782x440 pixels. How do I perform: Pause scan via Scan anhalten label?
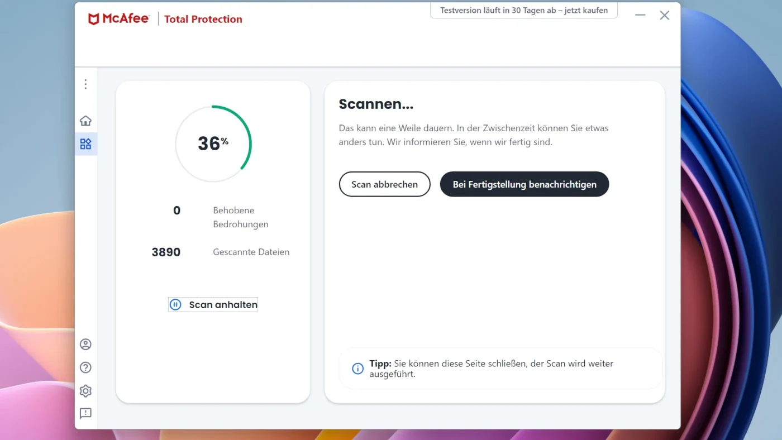pos(223,304)
